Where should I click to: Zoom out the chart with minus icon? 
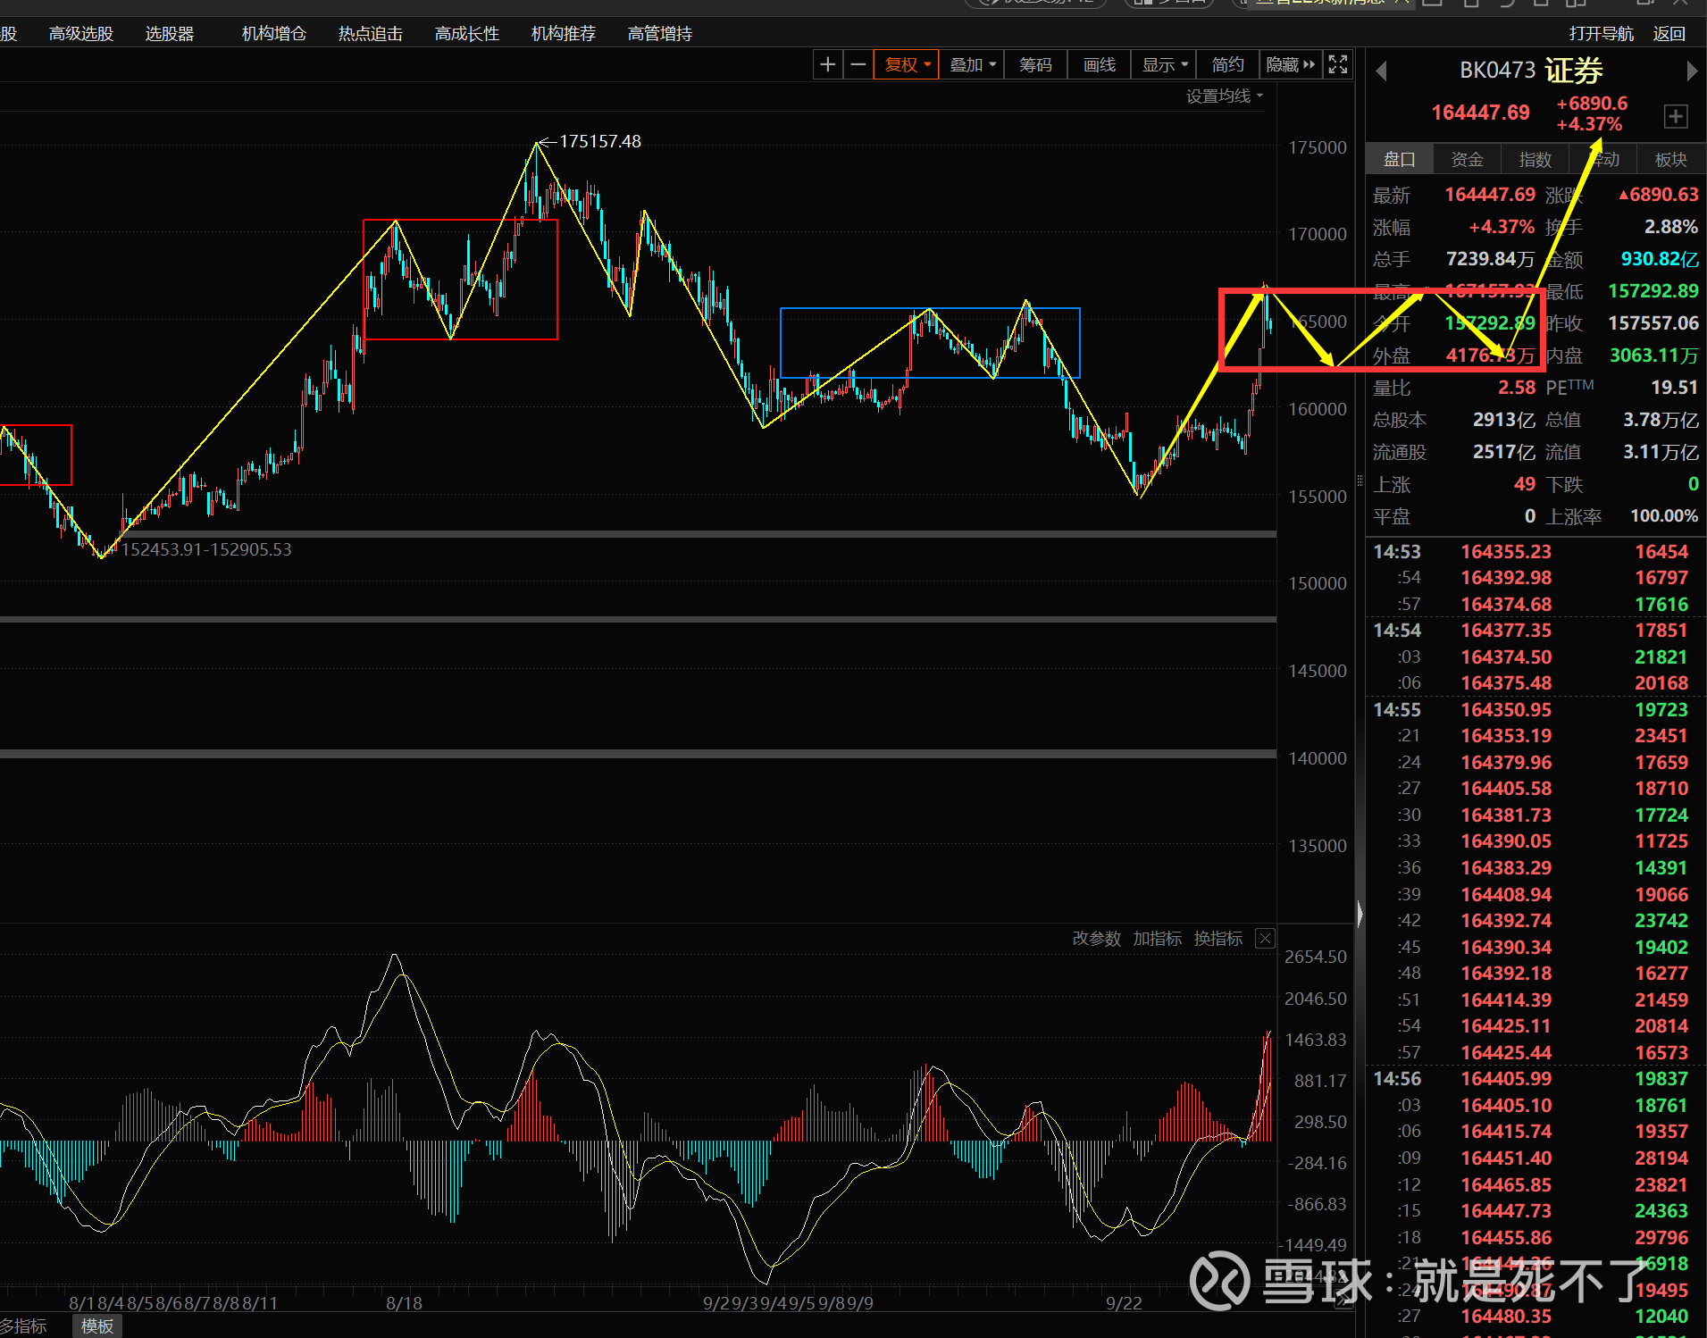point(858,64)
